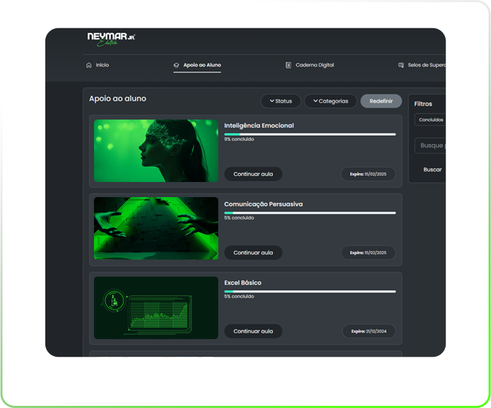Image resolution: width=491 pixels, height=408 pixels.
Task: Click the graduation cap icon beside Apoio ao Aluno
Action: click(176, 65)
